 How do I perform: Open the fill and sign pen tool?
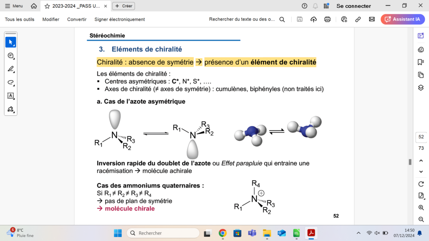[x=11, y=109]
